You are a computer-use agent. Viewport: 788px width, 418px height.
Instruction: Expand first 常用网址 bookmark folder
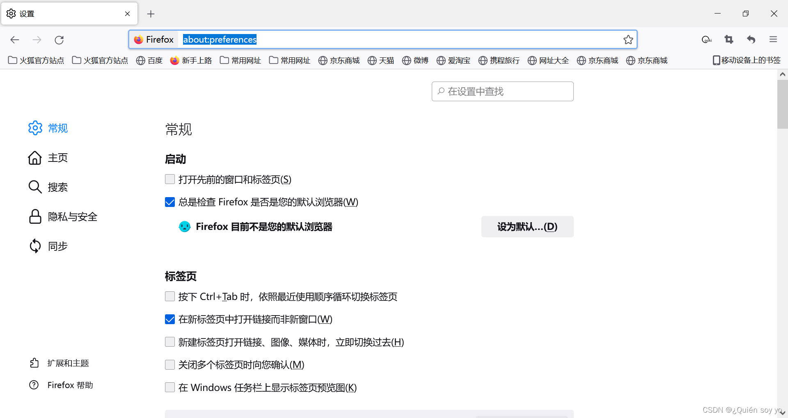point(241,61)
